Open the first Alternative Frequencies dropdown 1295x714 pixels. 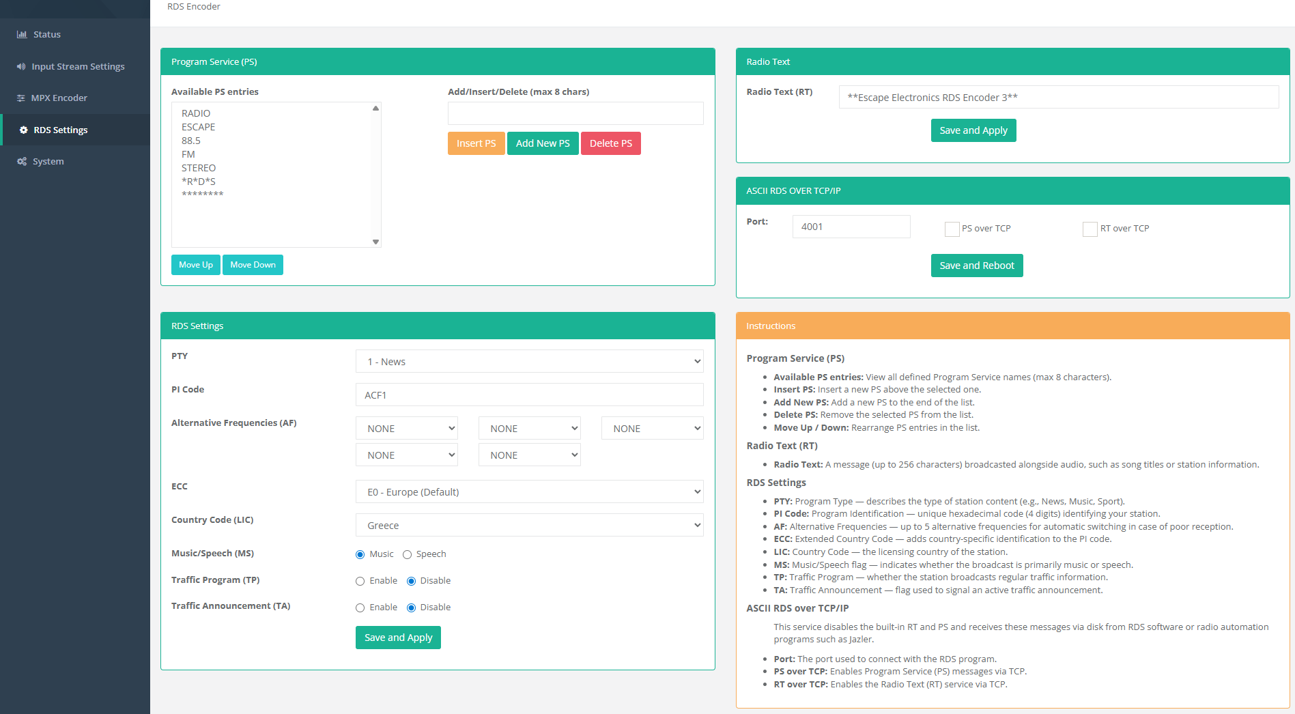tap(406, 429)
